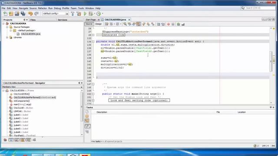Collapse the CALCULADORA project node
The image size is (278, 156).
pyautogui.click(x=3, y=23)
